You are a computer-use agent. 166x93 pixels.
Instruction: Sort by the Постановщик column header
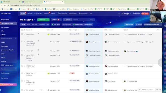(x=90, y=30)
